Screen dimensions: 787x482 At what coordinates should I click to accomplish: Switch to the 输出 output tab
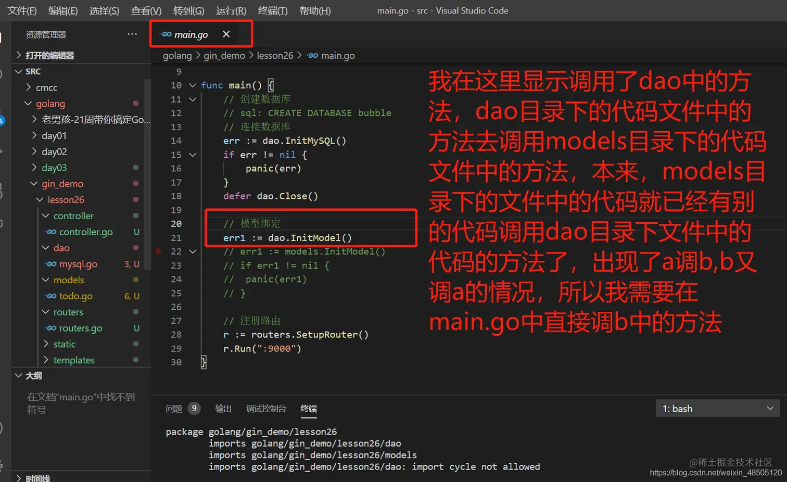[x=223, y=409]
